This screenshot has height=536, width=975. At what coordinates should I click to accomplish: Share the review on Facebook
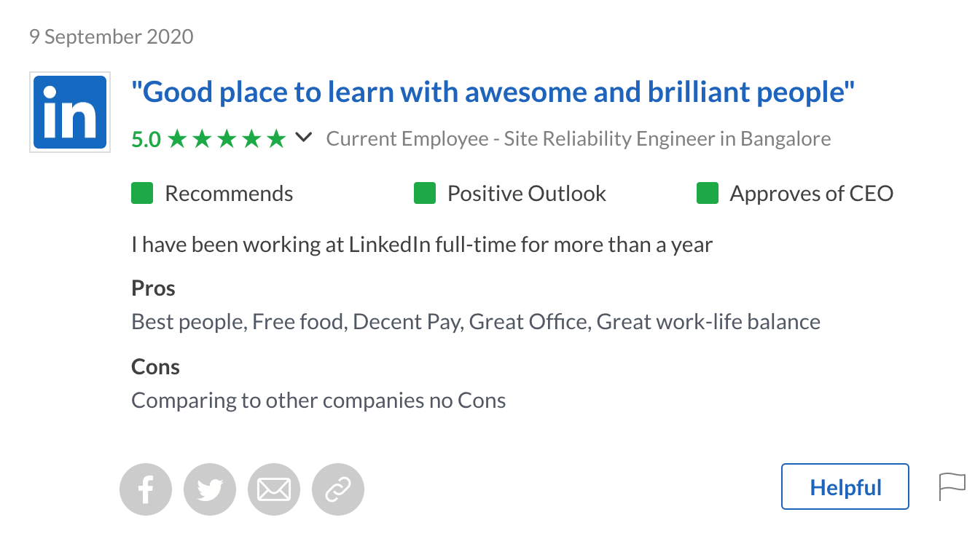pyautogui.click(x=146, y=489)
